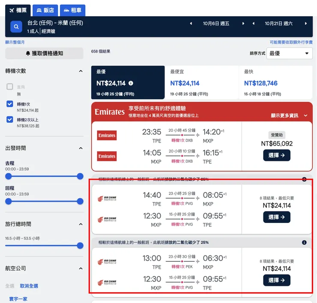The image size is (317, 303).
Task: Click 1 成人 經濟艙 passenger class text
Action: 41,31
